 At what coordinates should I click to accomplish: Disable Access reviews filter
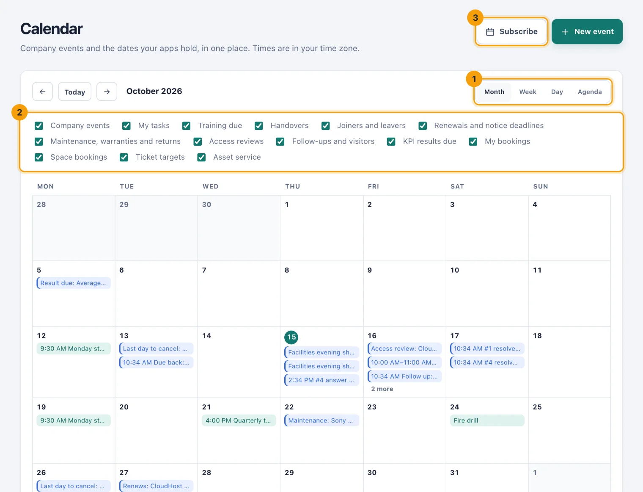point(198,141)
